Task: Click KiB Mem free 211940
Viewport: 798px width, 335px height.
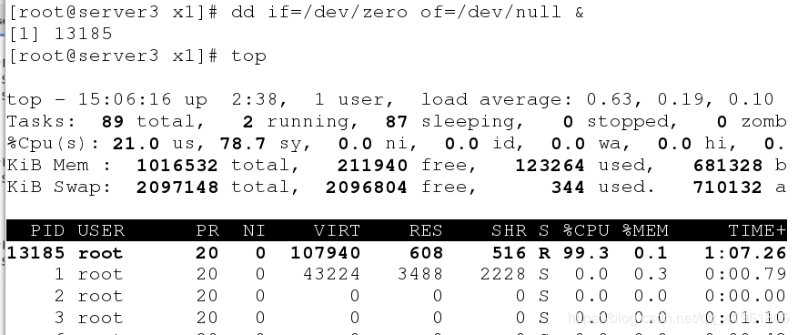Action: click(372, 166)
